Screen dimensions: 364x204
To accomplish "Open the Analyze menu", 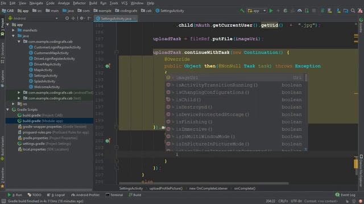I will pyautogui.click(x=64, y=3).
